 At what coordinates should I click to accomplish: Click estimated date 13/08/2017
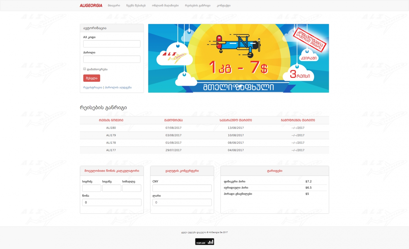236,128
